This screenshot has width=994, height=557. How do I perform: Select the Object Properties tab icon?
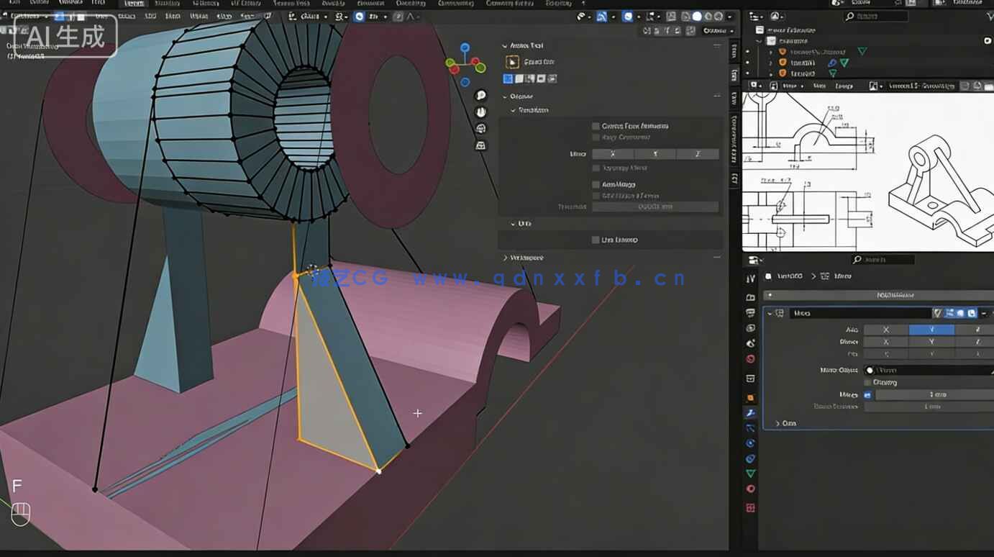750,397
